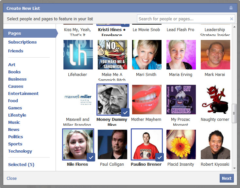240x188 pixels.
Task: Show the Politics category
Action: [x=15, y=137]
